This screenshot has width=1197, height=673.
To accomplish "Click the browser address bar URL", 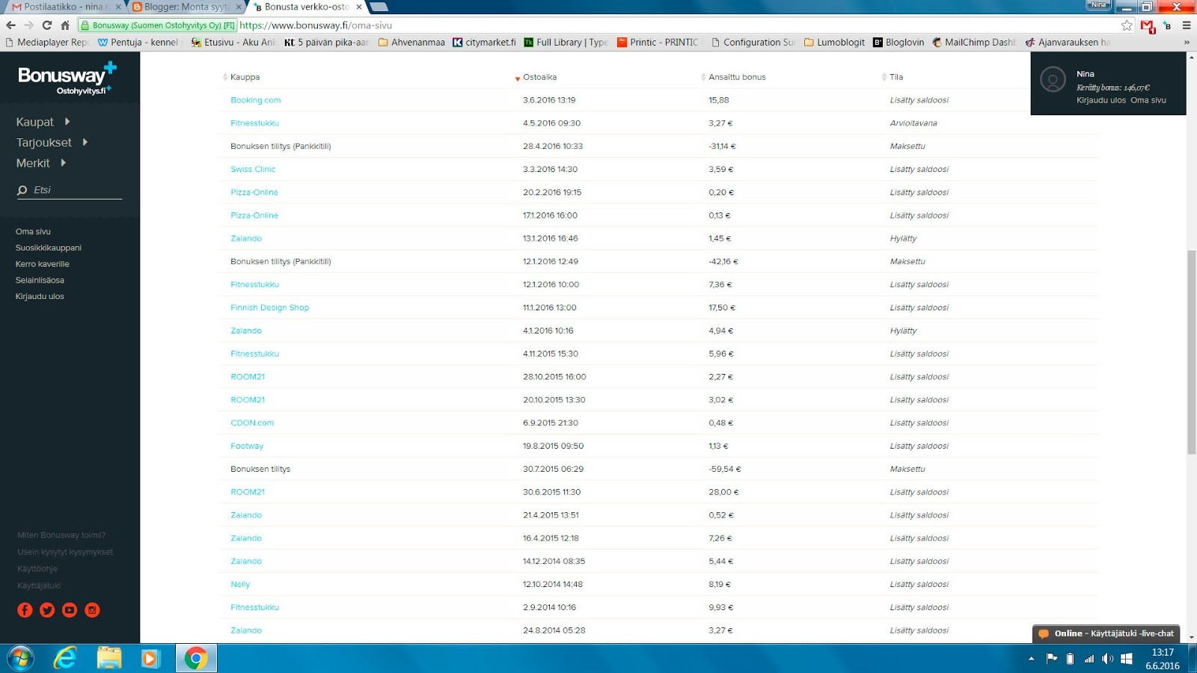I will (316, 25).
